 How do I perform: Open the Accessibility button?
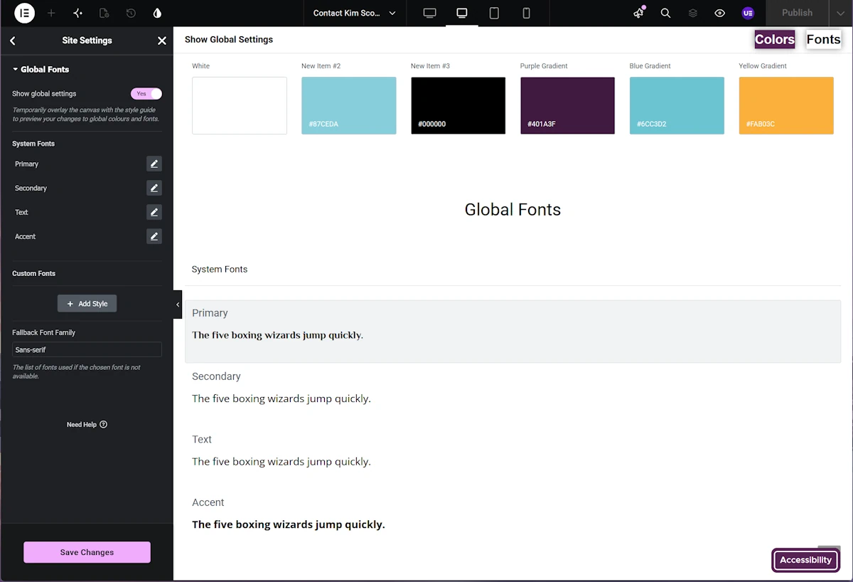[x=805, y=560]
